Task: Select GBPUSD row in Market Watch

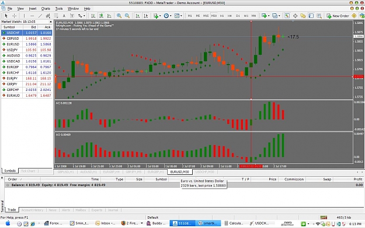Action: tap(26, 38)
